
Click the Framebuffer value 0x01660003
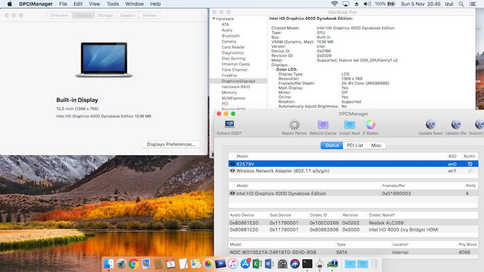point(396,193)
